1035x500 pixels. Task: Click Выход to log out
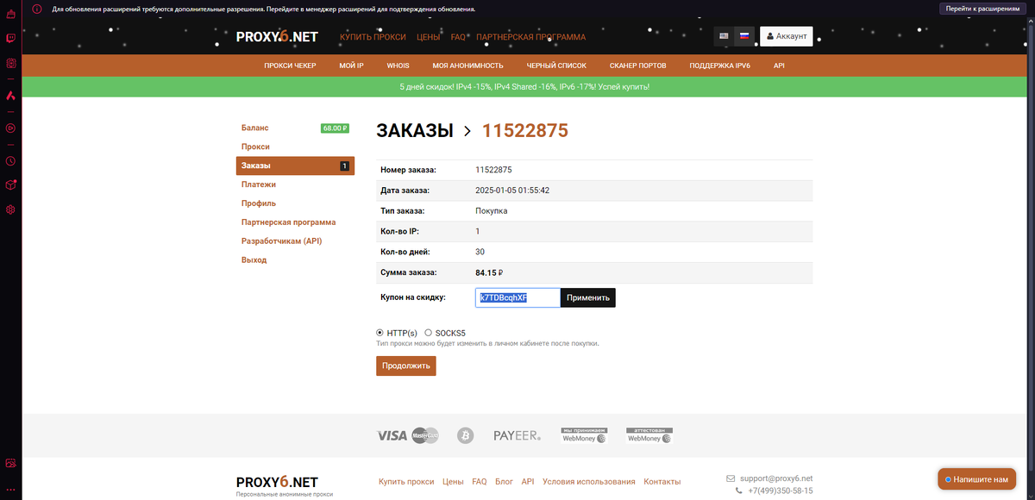pyautogui.click(x=254, y=260)
